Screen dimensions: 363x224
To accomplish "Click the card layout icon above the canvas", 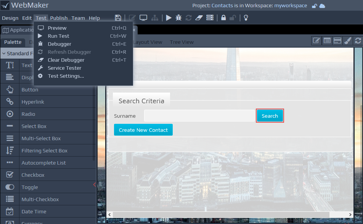I will 337,41.
